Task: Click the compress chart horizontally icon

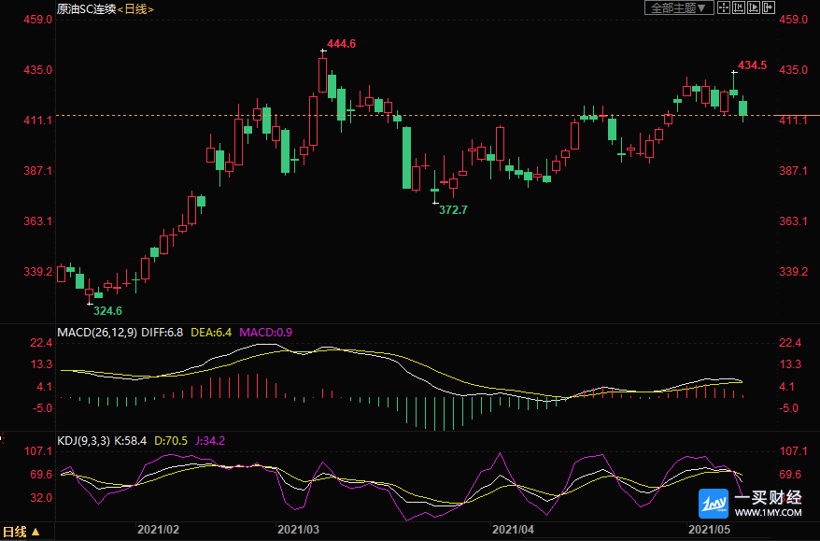Action: 739,7
